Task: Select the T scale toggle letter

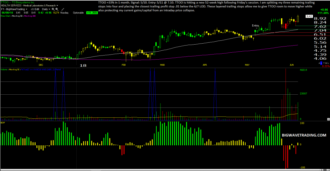Action: tap(324, 63)
